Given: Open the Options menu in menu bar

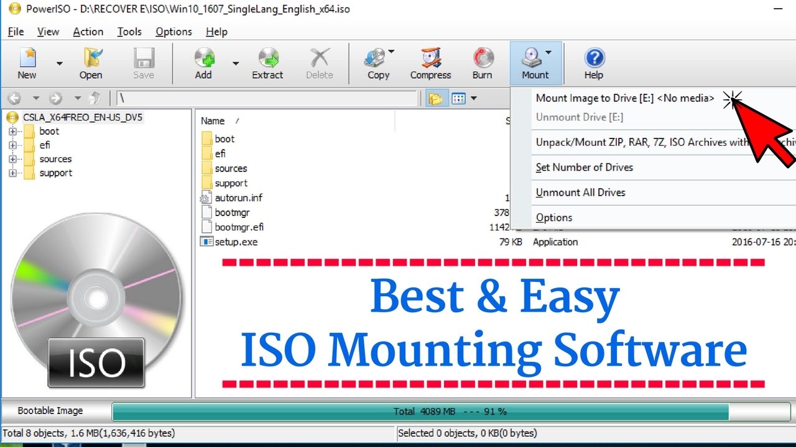Looking at the screenshot, I should pyautogui.click(x=174, y=32).
